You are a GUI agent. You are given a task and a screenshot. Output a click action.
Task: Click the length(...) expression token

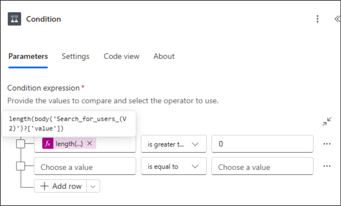[x=69, y=144]
